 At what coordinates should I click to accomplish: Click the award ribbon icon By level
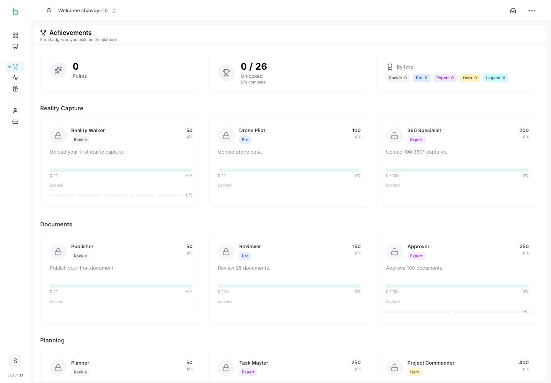(390, 67)
